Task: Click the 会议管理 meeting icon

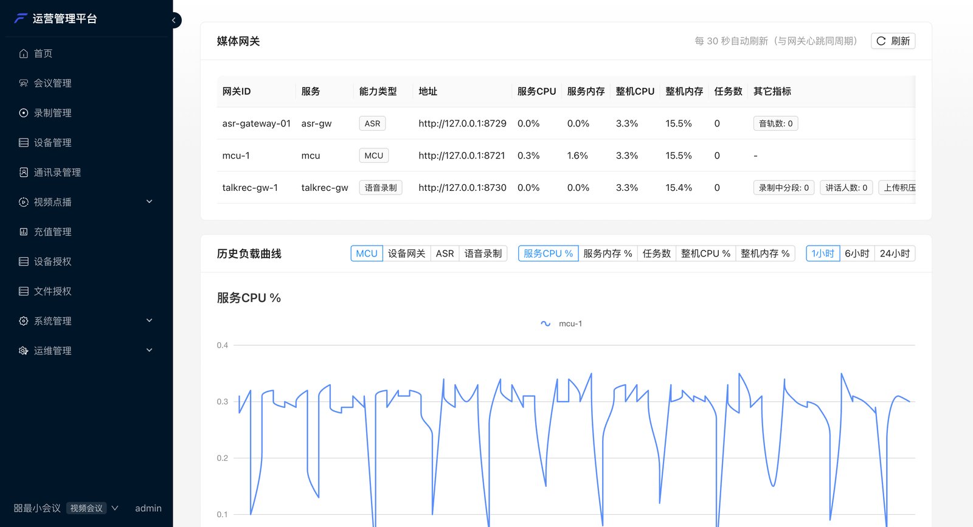Action: pos(24,83)
